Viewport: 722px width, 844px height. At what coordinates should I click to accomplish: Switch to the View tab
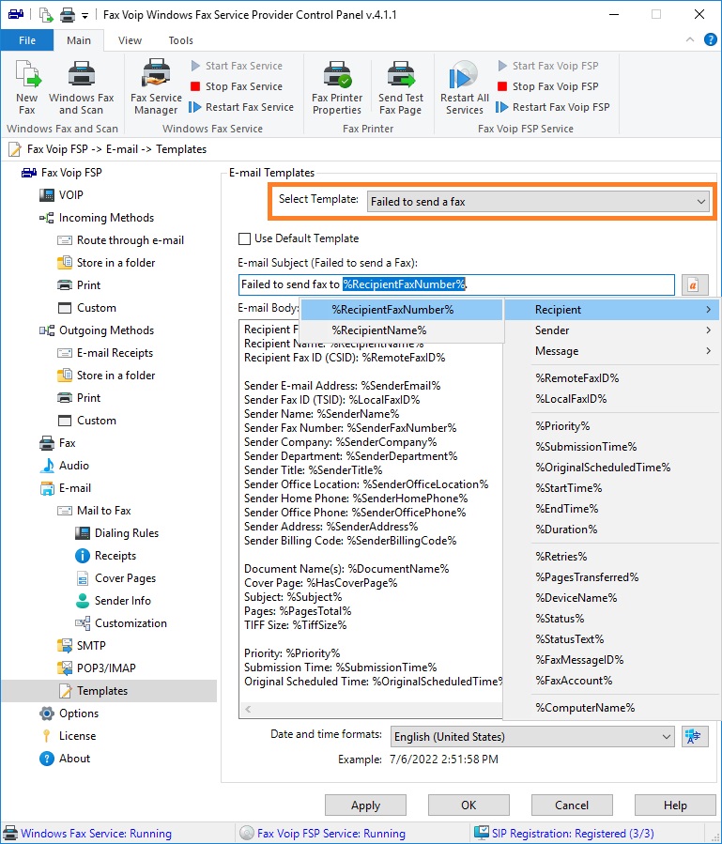pos(130,40)
